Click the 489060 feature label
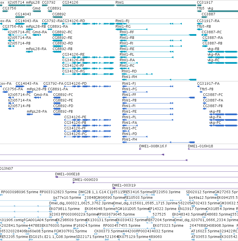 coord(155,237)
